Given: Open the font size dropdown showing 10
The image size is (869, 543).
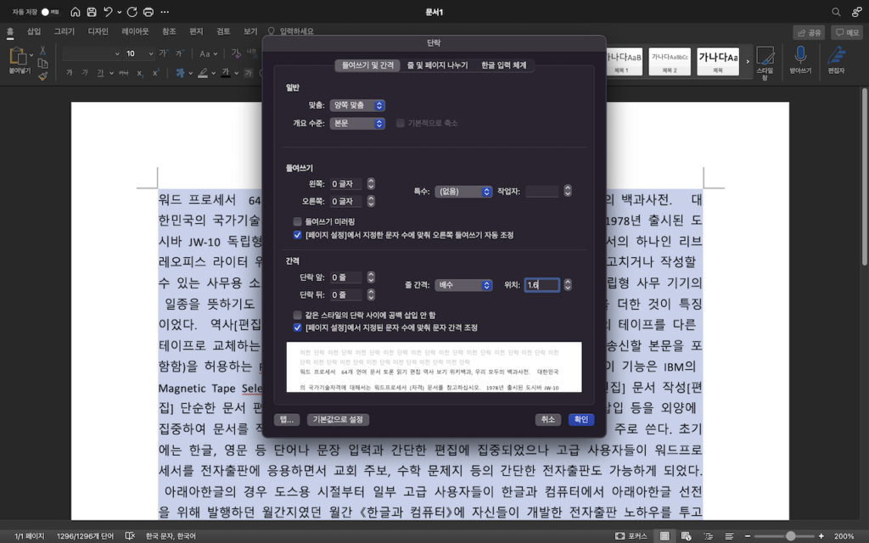Looking at the screenshot, I should [151, 53].
